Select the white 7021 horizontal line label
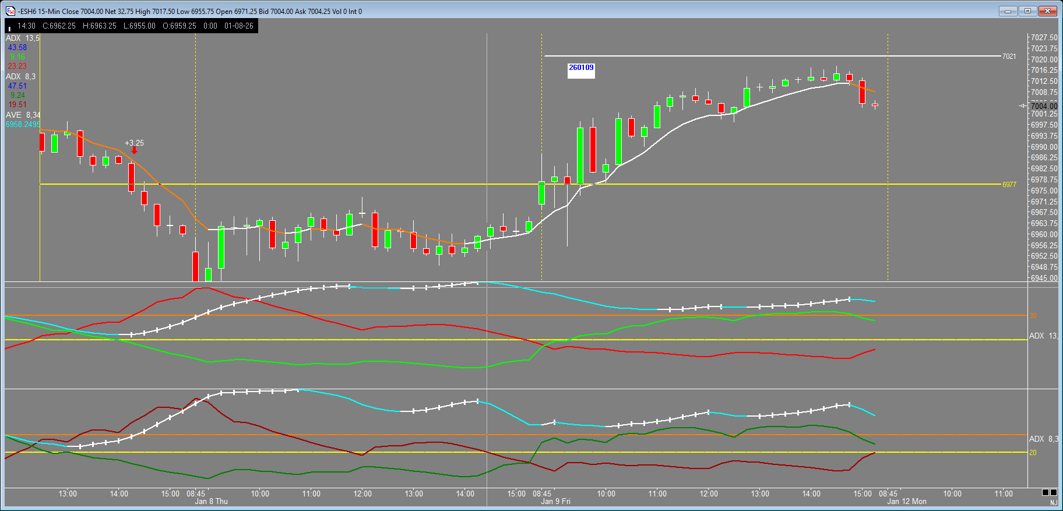 click(x=1009, y=57)
